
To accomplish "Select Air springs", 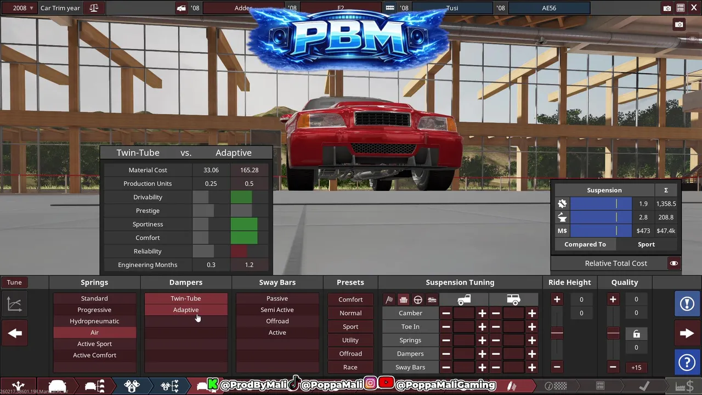I will 94,332.
